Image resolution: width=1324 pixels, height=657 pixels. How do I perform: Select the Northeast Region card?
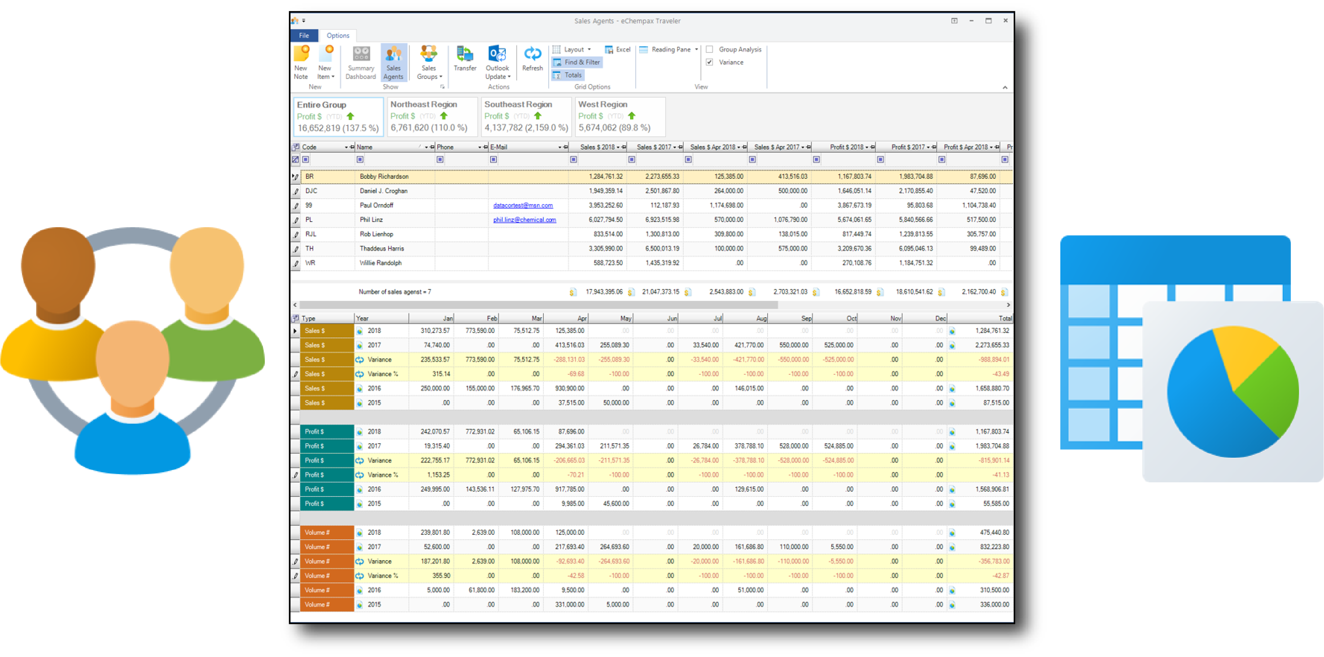432,117
